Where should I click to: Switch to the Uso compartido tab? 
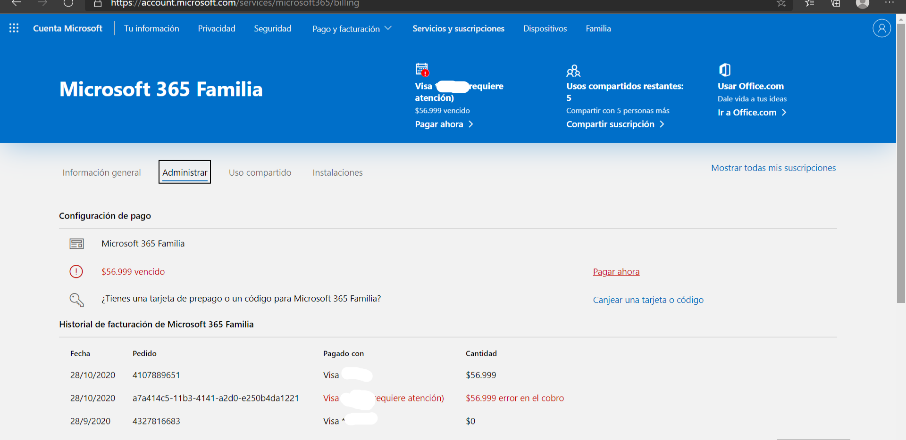[x=260, y=172]
